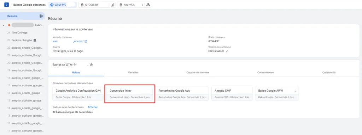The width and height of the screenshot is (362, 135).
Task: Open the Conversion linker tag card
Action: coord(130,93)
